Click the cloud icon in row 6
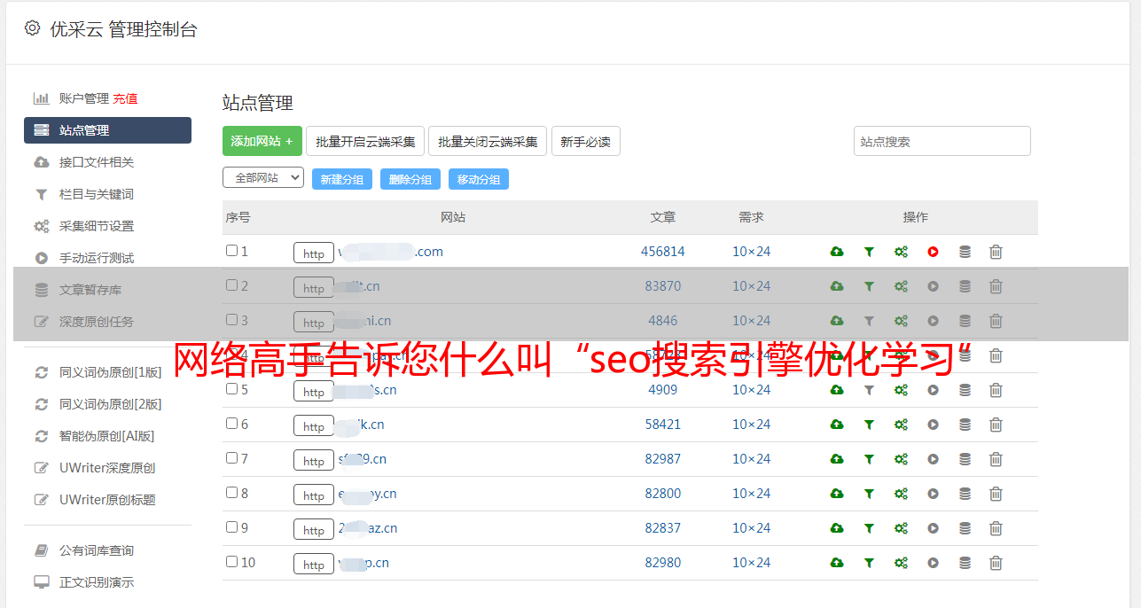The width and height of the screenshot is (1141, 608). click(x=837, y=425)
